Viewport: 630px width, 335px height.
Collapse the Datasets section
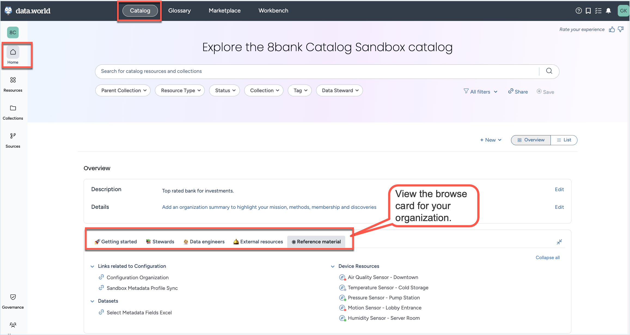coord(92,301)
